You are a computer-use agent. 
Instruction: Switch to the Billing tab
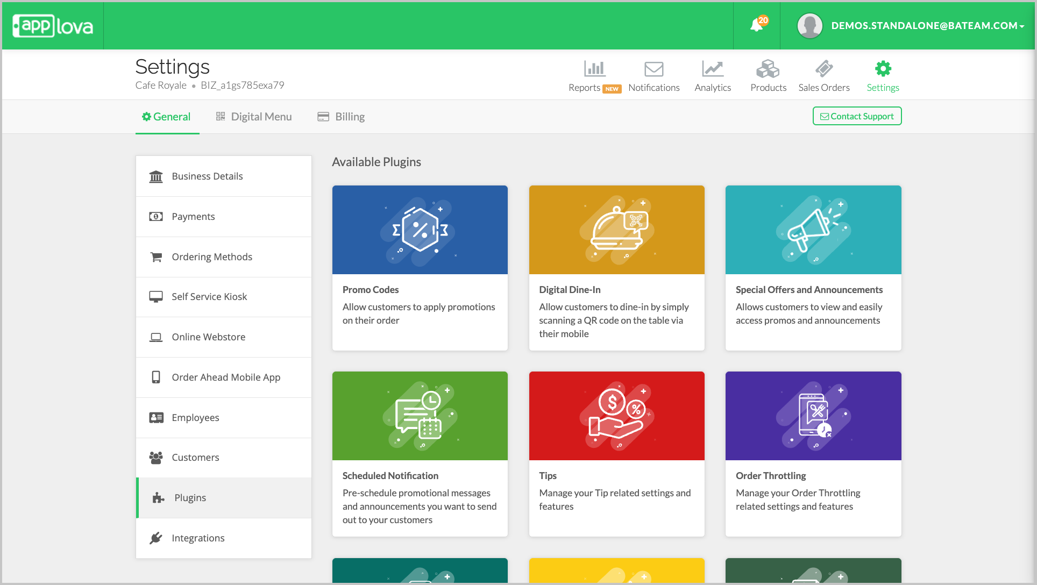point(341,117)
